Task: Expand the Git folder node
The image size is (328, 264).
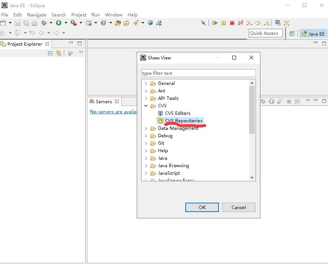Action: click(146, 143)
